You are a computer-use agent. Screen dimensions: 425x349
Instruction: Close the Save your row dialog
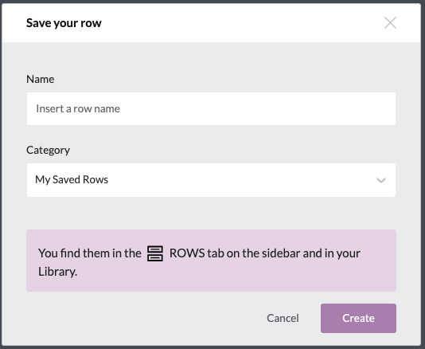coord(390,23)
